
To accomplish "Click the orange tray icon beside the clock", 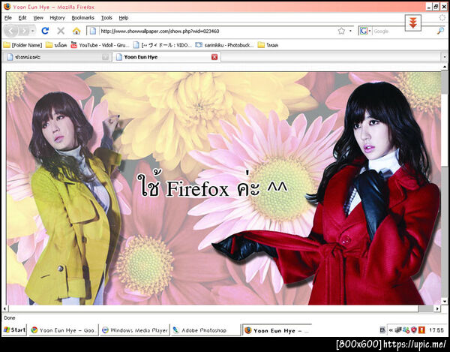I will point(421,330).
